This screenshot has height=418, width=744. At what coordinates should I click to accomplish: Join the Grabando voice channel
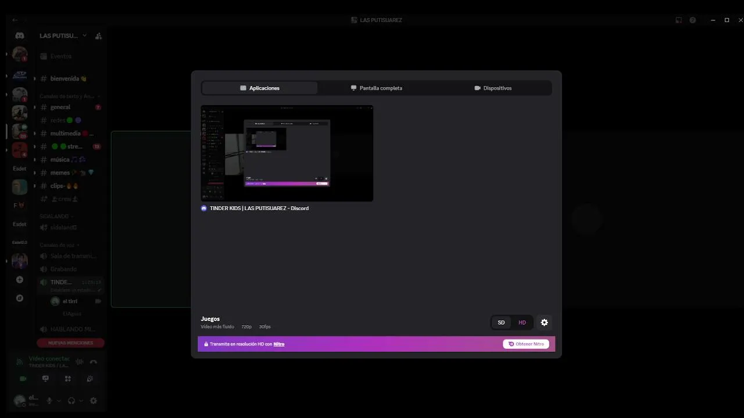tap(70, 269)
